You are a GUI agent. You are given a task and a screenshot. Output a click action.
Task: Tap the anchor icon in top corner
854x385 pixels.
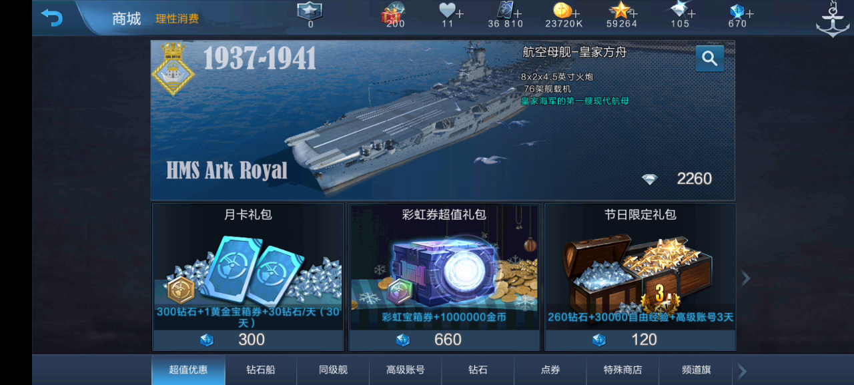(832, 19)
